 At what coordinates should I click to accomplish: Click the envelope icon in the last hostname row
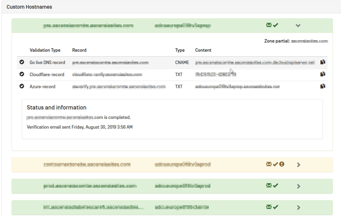coord(269,207)
